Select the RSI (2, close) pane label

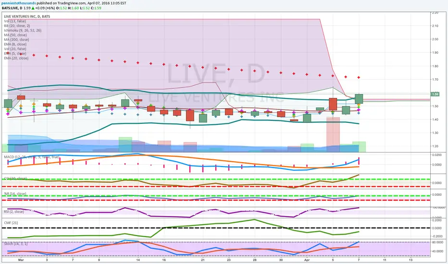pos(14,212)
